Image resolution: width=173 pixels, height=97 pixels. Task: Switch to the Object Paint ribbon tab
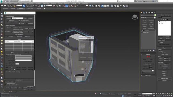(x=30, y=9)
